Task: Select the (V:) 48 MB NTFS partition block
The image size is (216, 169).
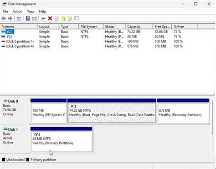Action: [62, 139]
